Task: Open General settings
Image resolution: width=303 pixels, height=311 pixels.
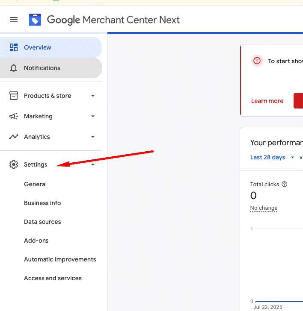Action: click(35, 184)
